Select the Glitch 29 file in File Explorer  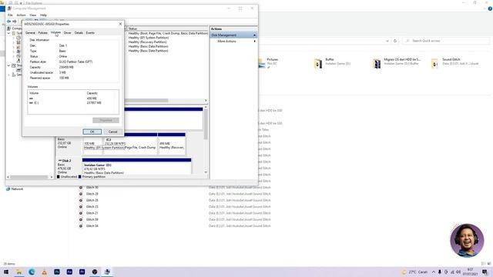(92, 194)
